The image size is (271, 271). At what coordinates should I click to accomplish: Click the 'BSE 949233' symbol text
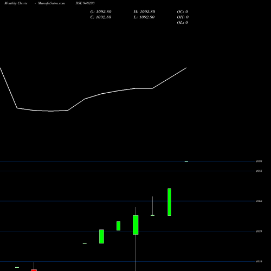[x=85, y=3]
